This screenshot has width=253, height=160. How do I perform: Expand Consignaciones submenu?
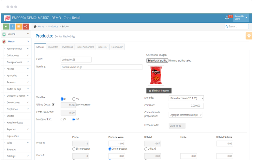coord(28,62)
